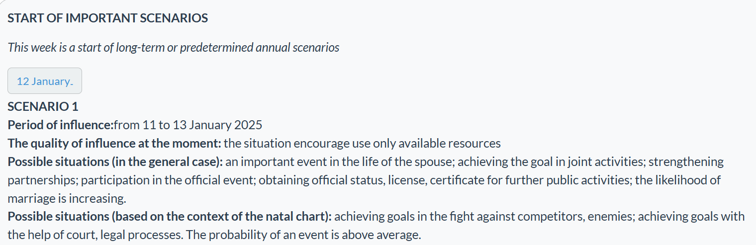Click the "use only available resources" text
The height and width of the screenshot is (245, 756).
click(x=427, y=144)
